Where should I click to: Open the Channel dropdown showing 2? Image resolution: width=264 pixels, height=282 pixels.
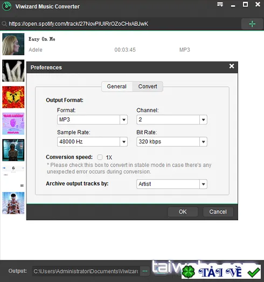[172, 120]
